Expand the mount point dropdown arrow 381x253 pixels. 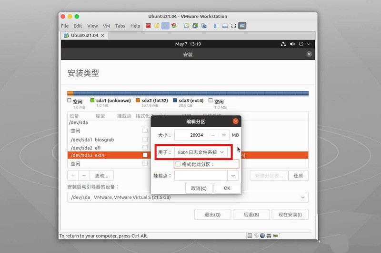coord(233,176)
